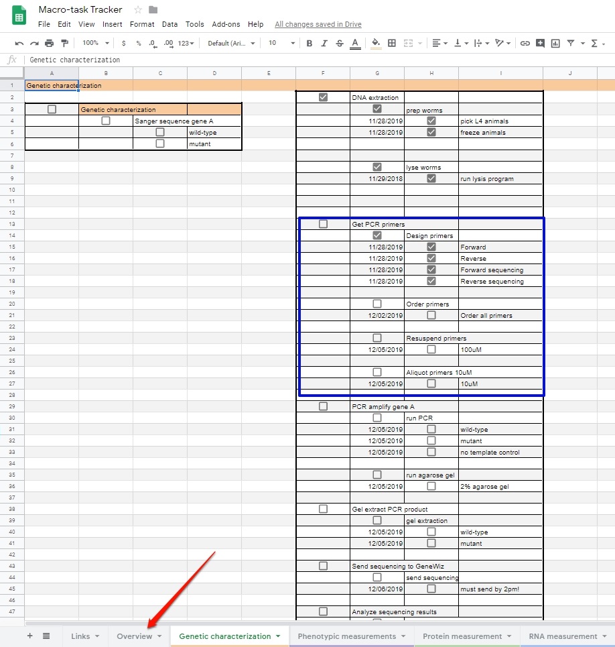This screenshot has height=647, width=615.
Task: Click the formula bar input field
Action: (320, 60)
